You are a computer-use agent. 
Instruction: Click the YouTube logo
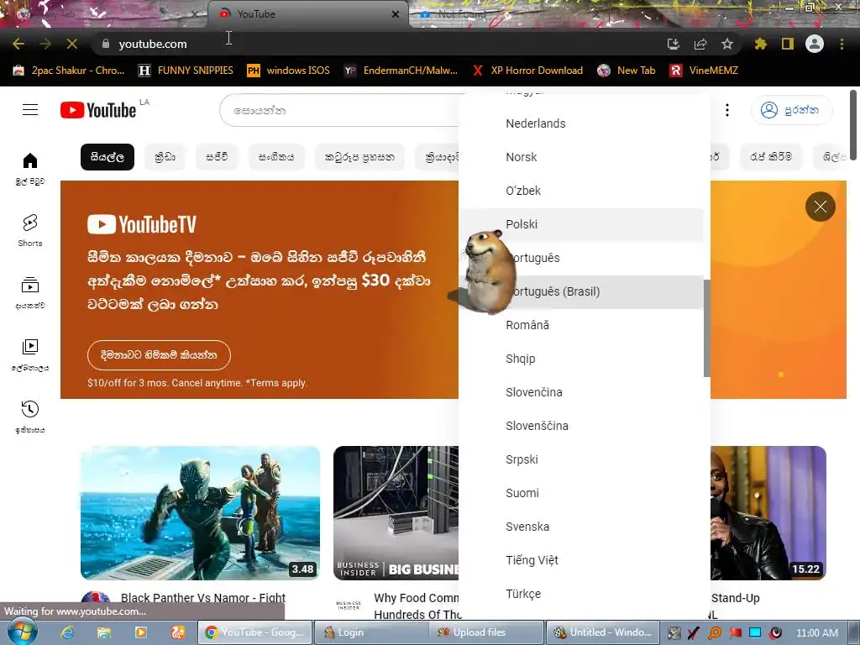(98, 110)
